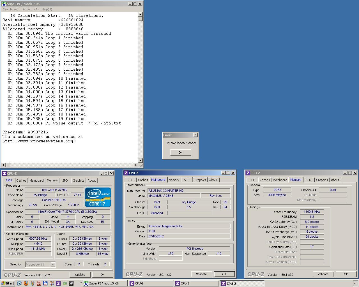Screen dimensions: 359x287
Task: Click Validate in the right CPU-Z window
Action: pos(323,274)
